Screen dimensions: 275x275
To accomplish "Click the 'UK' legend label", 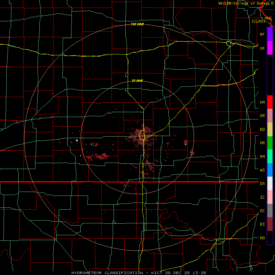I will pyautogui.click(x=262, y=48).
